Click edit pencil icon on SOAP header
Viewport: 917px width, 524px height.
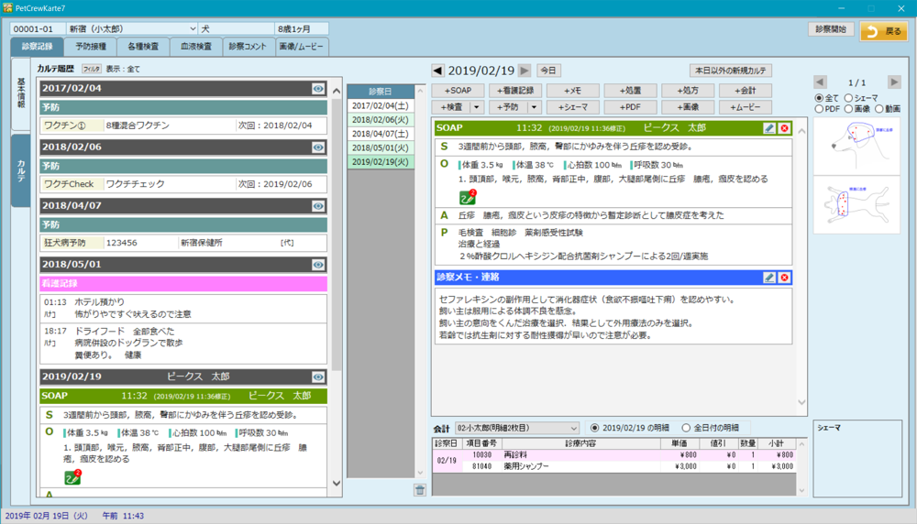click(x=769, y=129)
